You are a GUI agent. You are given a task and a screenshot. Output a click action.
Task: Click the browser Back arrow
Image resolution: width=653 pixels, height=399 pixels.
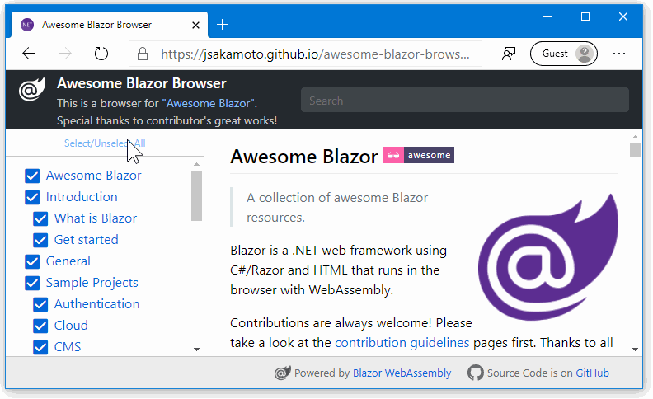point(29,54)
